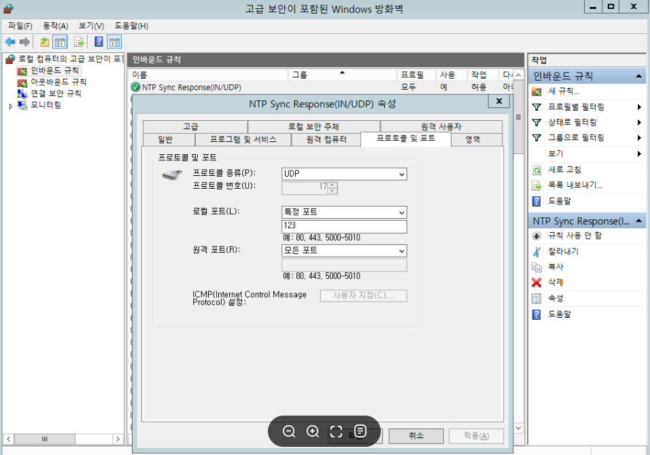Click the 잘라내기 scissors icon
The image size is (650, 455).
537,251
